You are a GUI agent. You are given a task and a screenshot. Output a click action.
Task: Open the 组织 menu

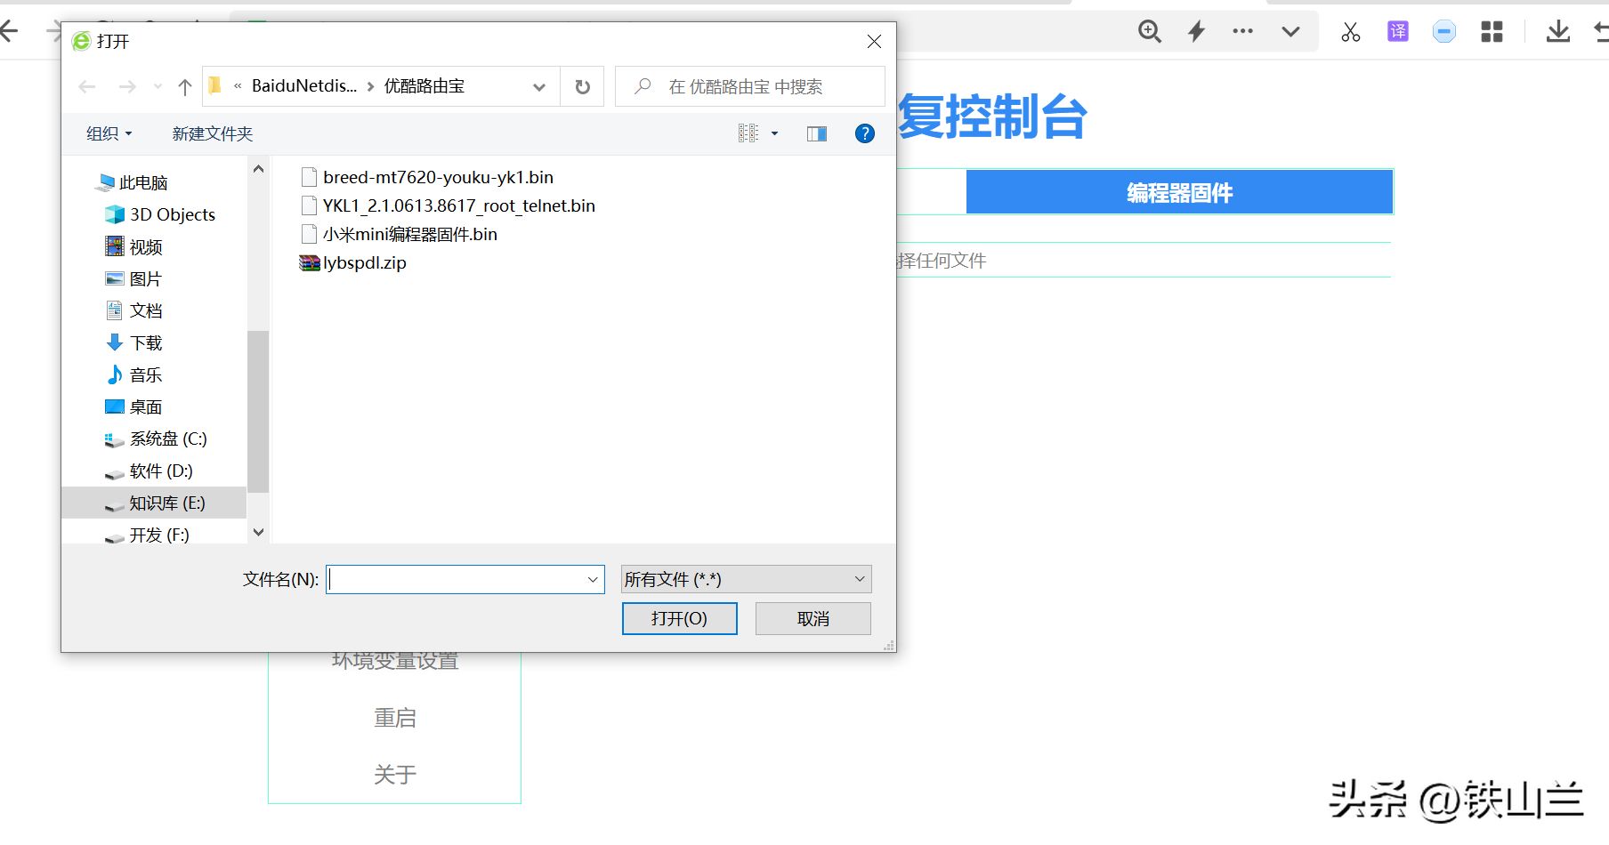pyautogui.click(x=109, y=133)
